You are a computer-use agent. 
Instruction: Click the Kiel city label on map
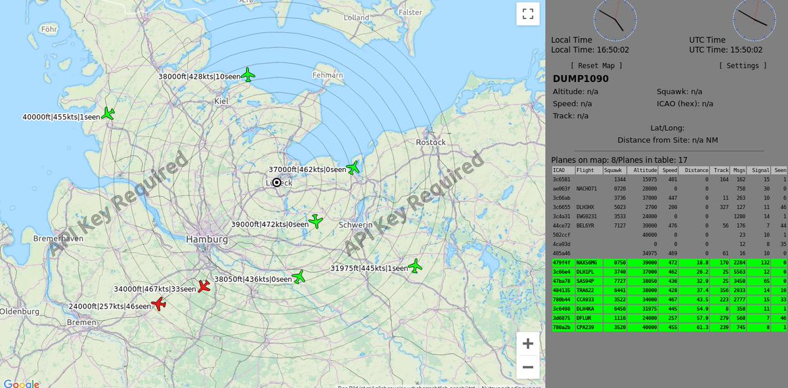coord(221,101)
